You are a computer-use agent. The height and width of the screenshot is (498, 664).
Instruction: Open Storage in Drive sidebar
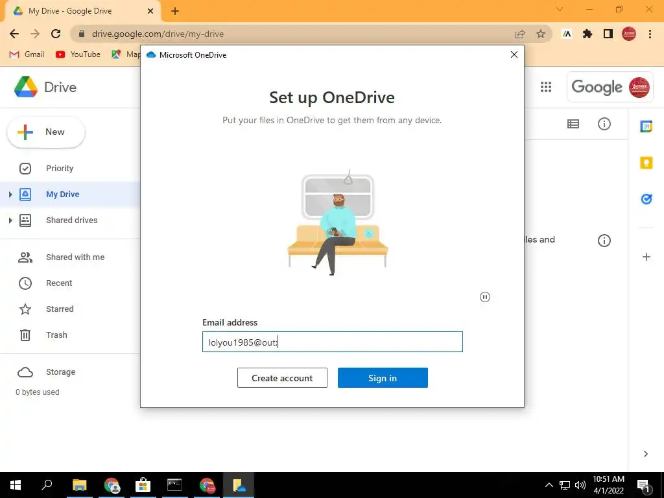[x=60, y=372]
